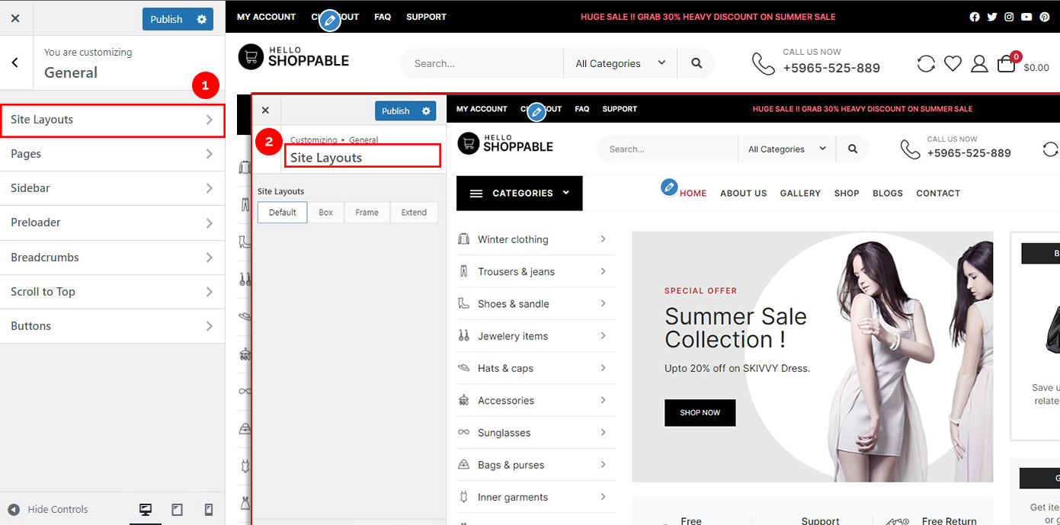Viewport: 1060px width, 525px height.
Task: Open the Pinterest icon in the top bar
Action: (1044, 16)
